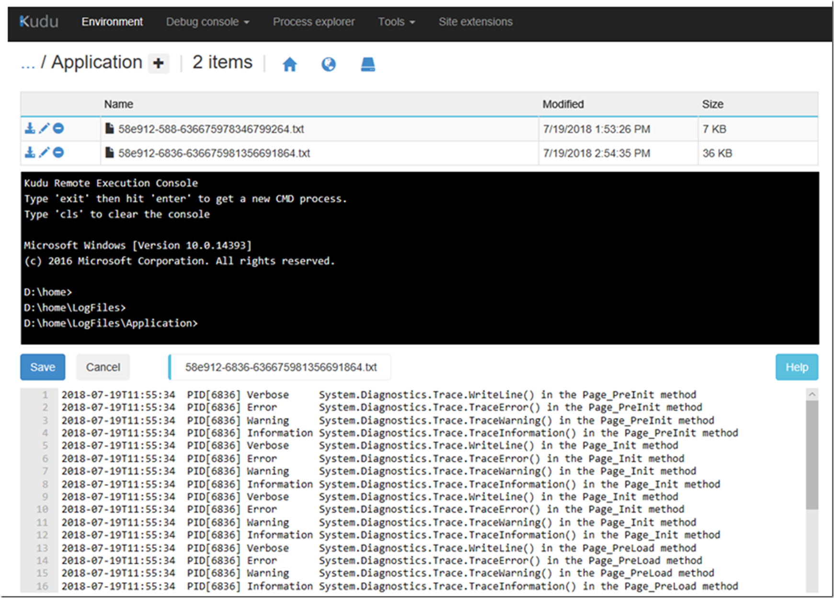Click the Size column header
The width and height of the screenshot is (834, 598).
(713, 104)
